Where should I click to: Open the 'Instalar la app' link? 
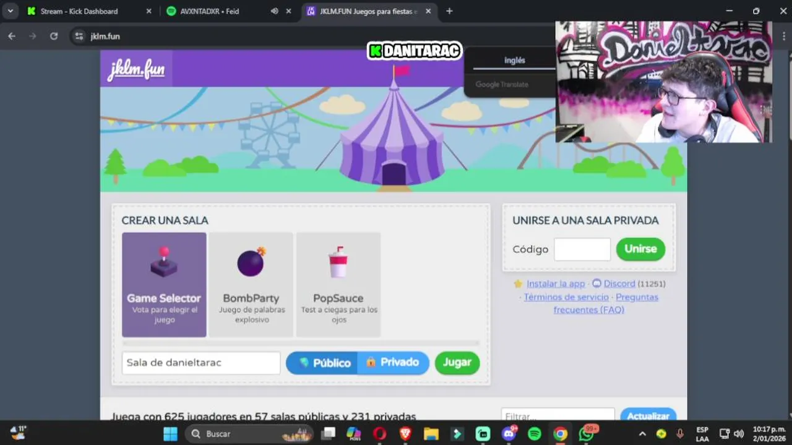556,284
